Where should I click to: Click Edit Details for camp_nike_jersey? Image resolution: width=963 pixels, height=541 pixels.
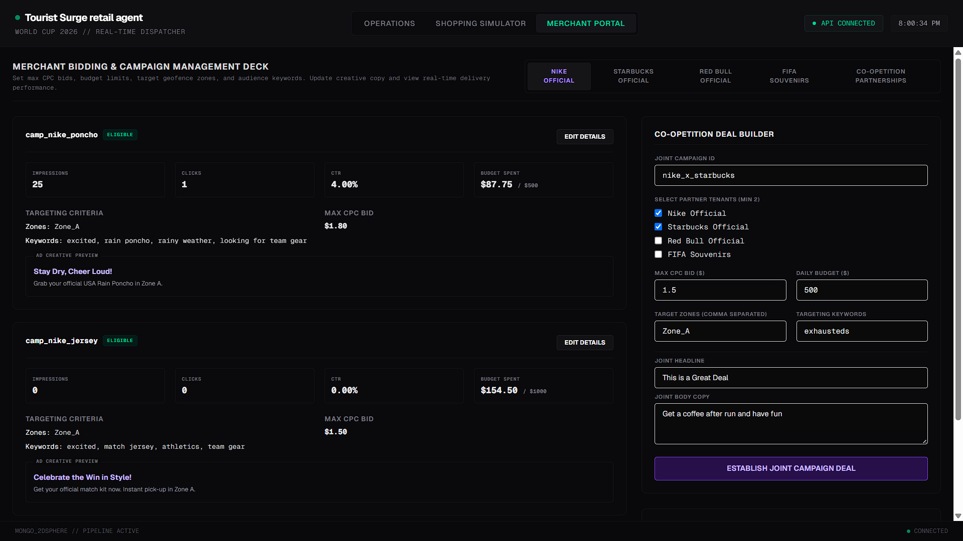click(585, 343)
